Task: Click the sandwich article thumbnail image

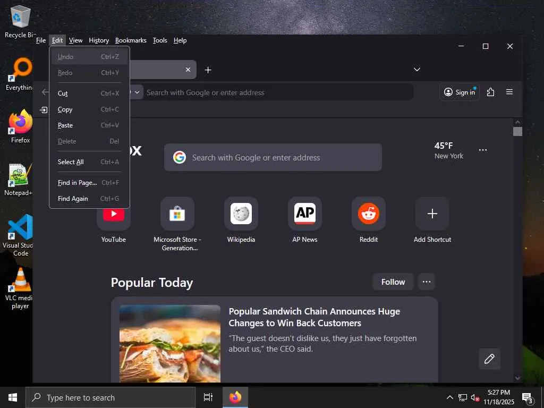Action: click(170, 344)
